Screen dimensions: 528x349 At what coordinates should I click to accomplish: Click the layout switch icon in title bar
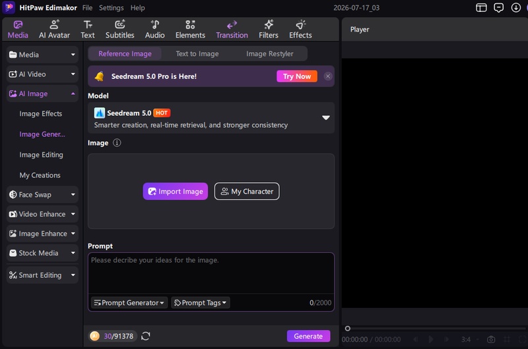pyautogui.click(x=481, y=7)
